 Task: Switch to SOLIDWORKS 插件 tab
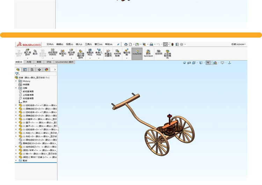[x=64, y=62]
